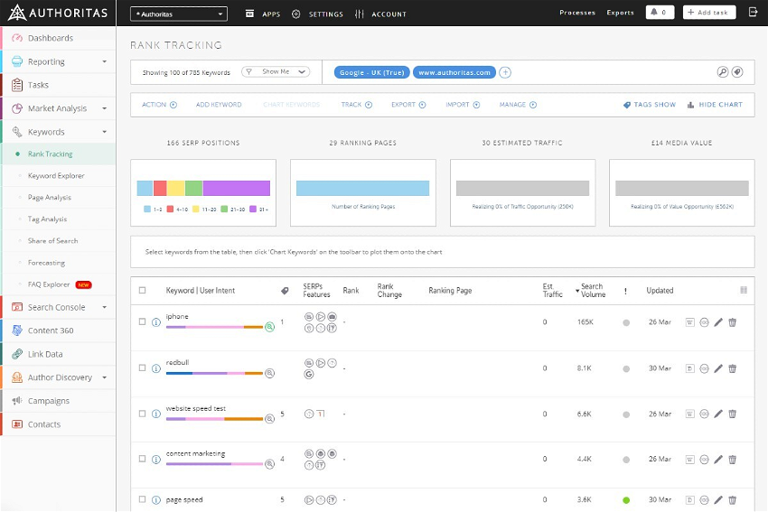This screenshot has height=512, width=768.
Task: Toggle the select-all checkbox in table header
Action: (142, 291)
